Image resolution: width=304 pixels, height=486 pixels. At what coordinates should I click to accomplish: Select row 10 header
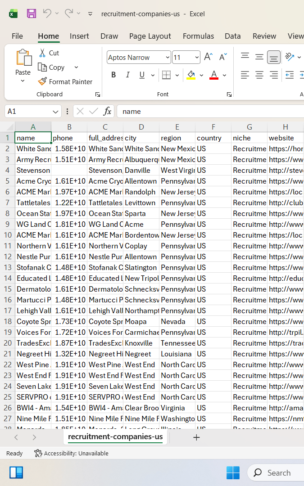point(8,235)
